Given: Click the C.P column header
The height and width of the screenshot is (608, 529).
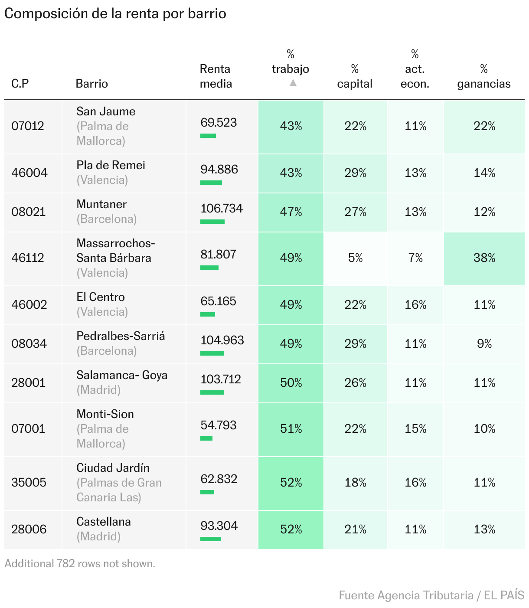Looking at the screenshot, I should [x=20, y=84].
